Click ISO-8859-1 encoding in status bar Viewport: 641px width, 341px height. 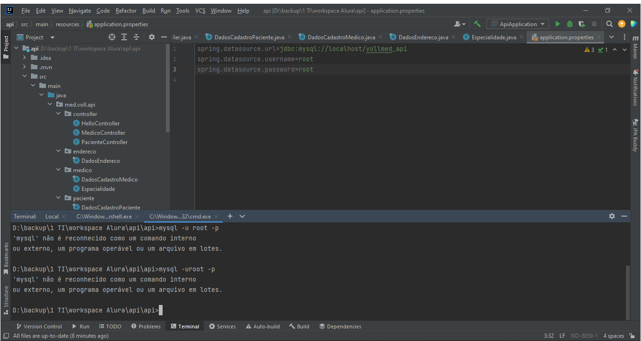(x=584, y=335)
